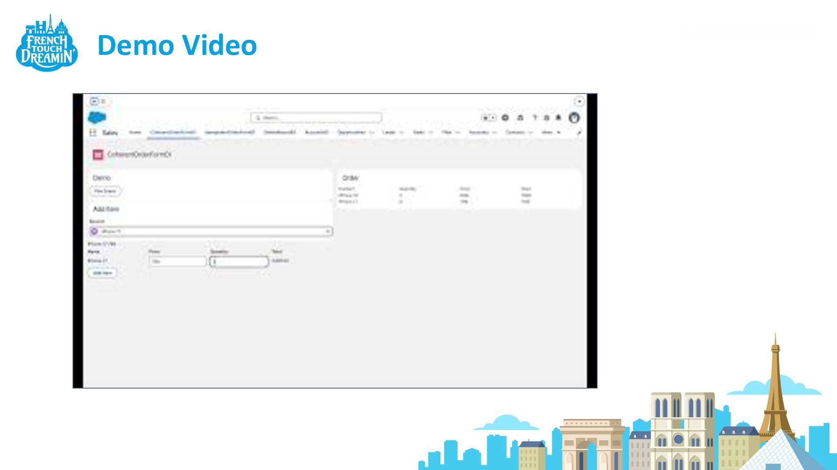Select the CoherentOrderFormDi tab
The width and height of the screenshot is (837, 470).
(x=173, y=132)
